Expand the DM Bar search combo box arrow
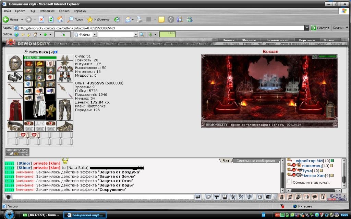The image size is (351, 219). pyautogui.click(x=136, y=35)
